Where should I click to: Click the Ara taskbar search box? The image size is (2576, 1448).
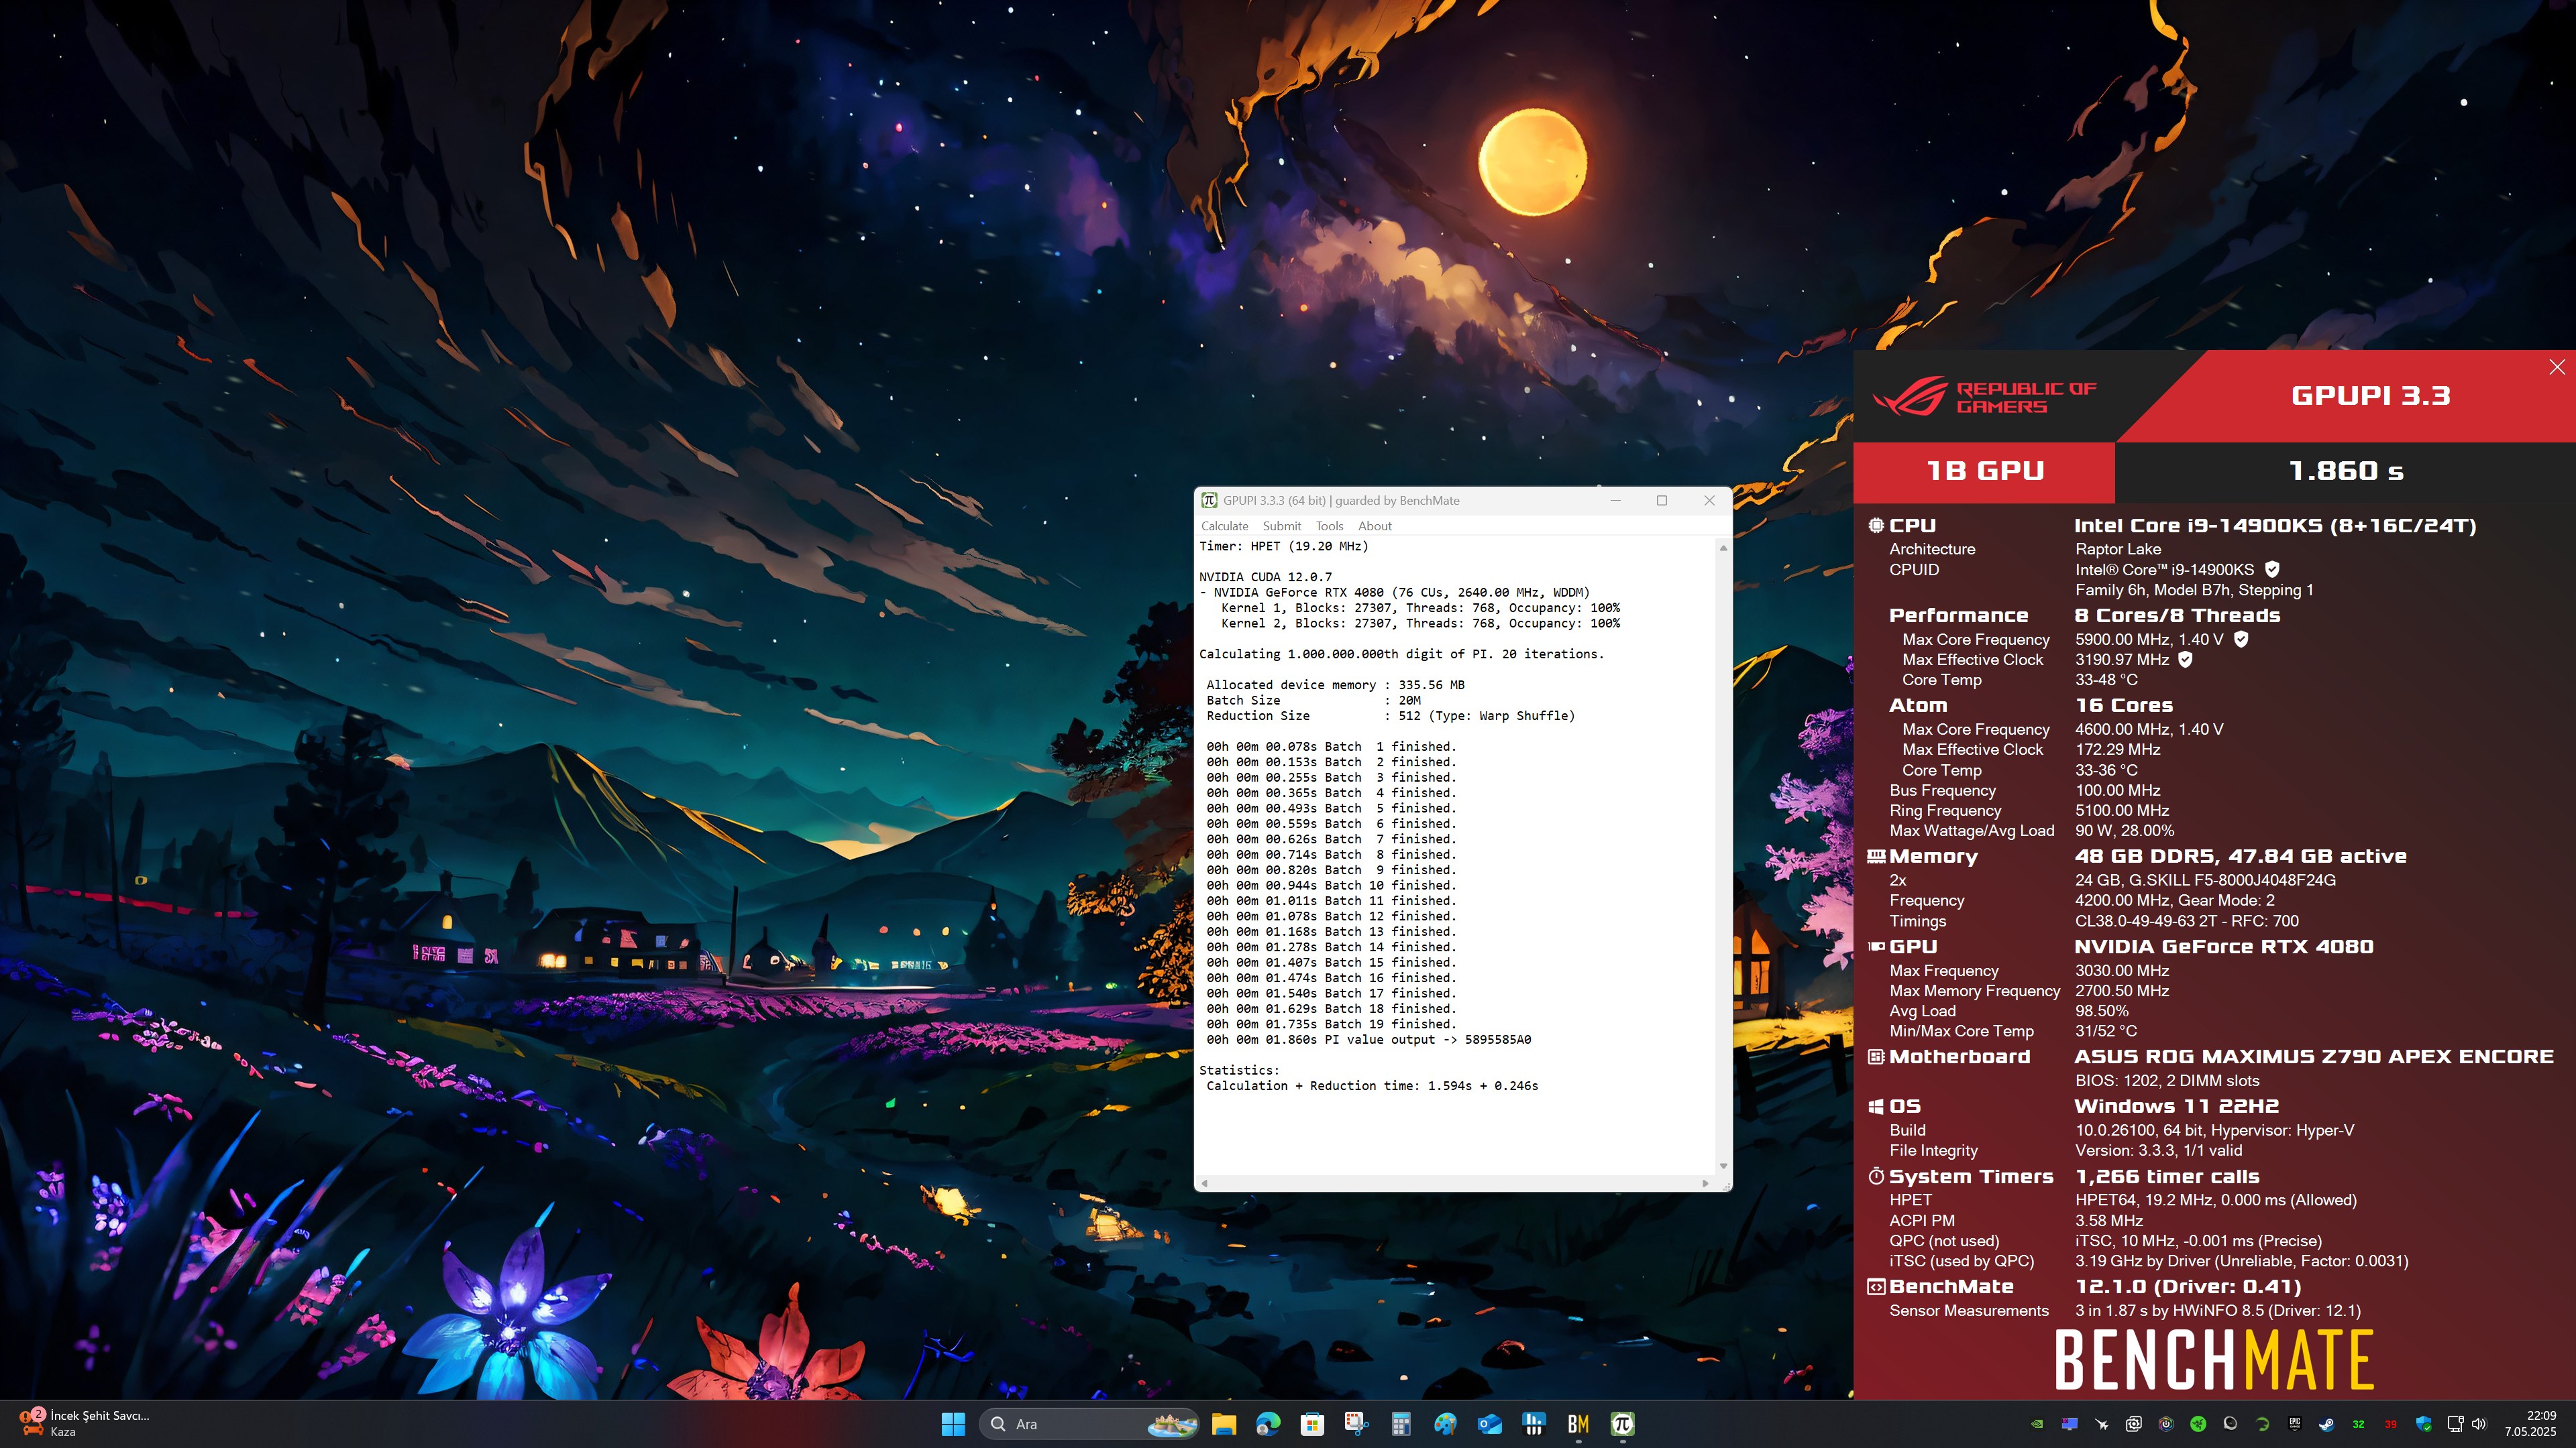tap(1088, 1424)
